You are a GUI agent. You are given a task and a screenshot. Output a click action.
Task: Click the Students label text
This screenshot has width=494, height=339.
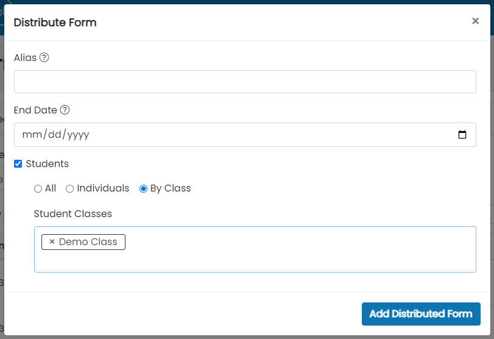pyautogui.click(x=48, y=163)
